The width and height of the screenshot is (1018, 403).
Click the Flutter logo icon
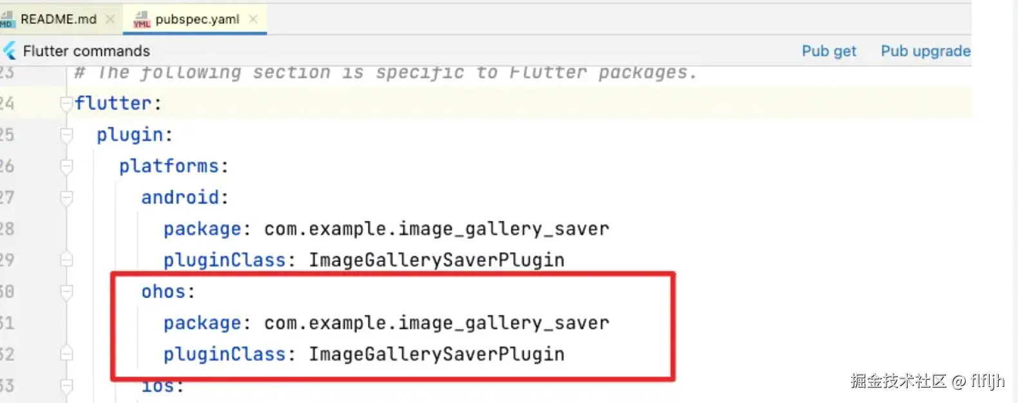point(9,51)
